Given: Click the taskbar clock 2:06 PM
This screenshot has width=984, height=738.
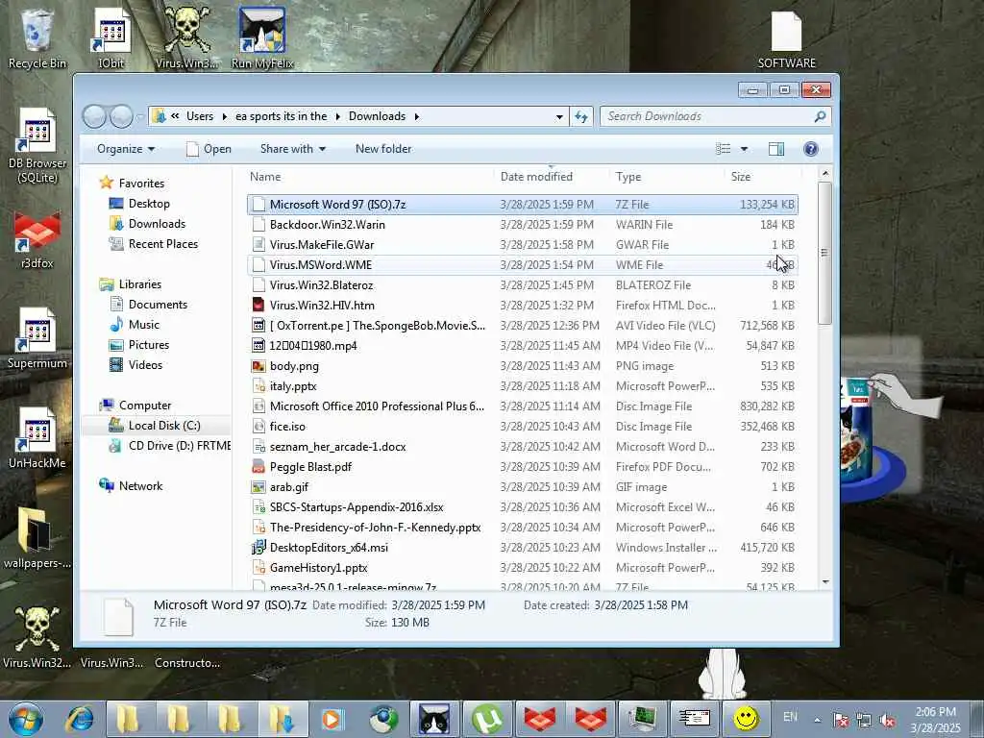Looking at the screenshot, I should pos(935,712).
